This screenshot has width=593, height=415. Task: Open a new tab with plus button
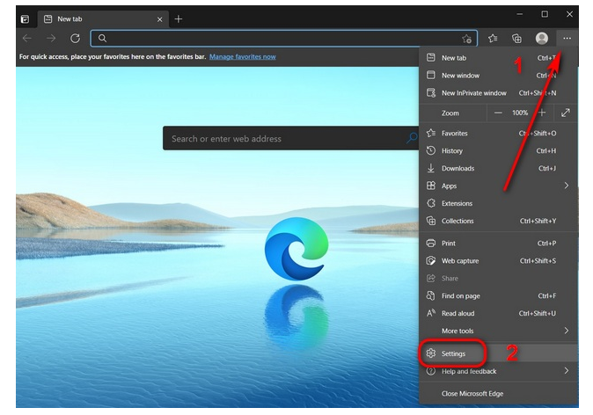click(x=179, y=18)
